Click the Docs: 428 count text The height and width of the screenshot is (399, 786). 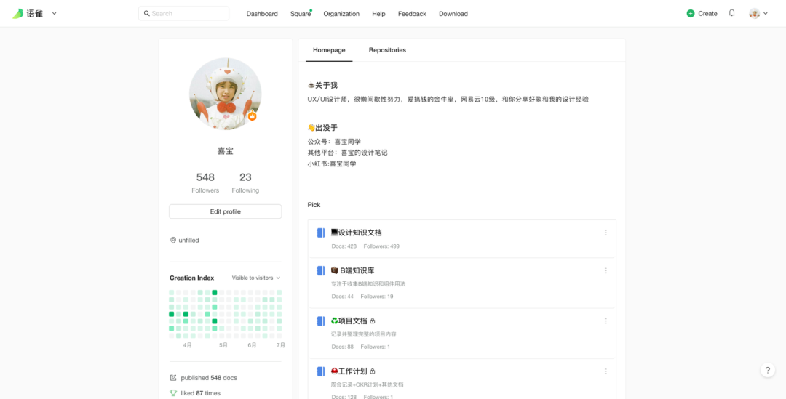coord(344,246)
